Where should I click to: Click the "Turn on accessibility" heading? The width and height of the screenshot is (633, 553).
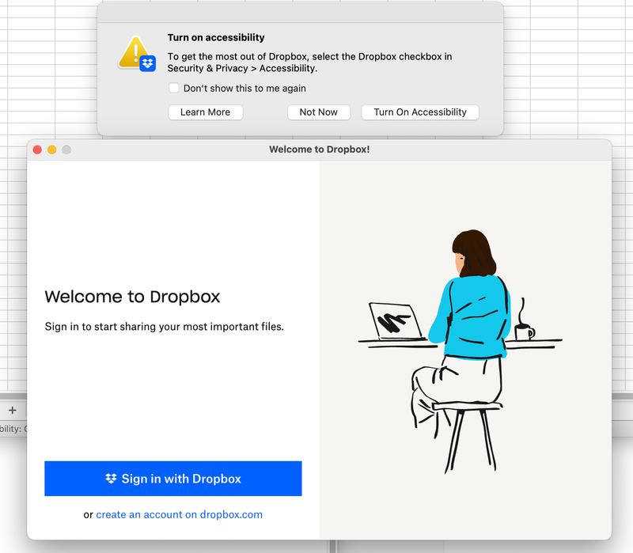coord(216,37)
